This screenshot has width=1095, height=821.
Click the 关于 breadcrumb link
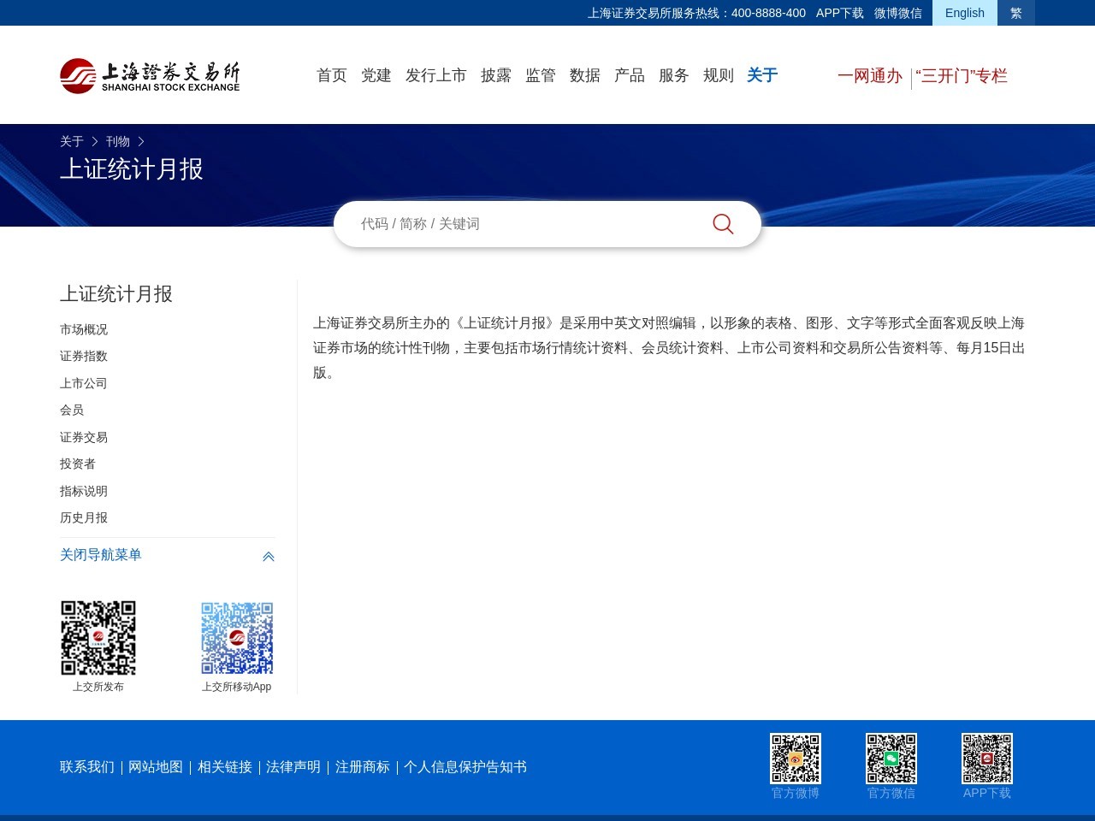click(72, 141)
